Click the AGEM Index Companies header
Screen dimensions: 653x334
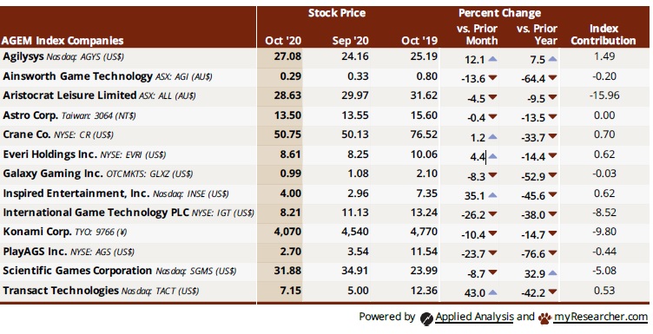pos(63,41)
